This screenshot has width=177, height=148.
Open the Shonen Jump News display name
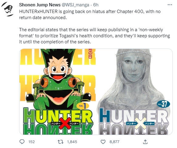pyautogui.click(x=40, y=5)
